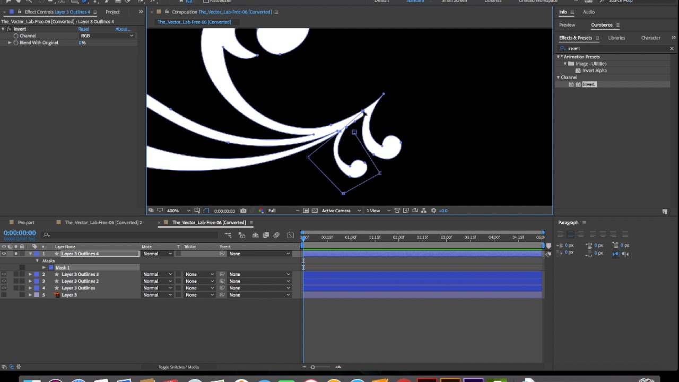This screenshot has width=679, height=382.
Task: Toggle visibility eye of Layer 3 Outlines 4
Action: coord(4,254)
